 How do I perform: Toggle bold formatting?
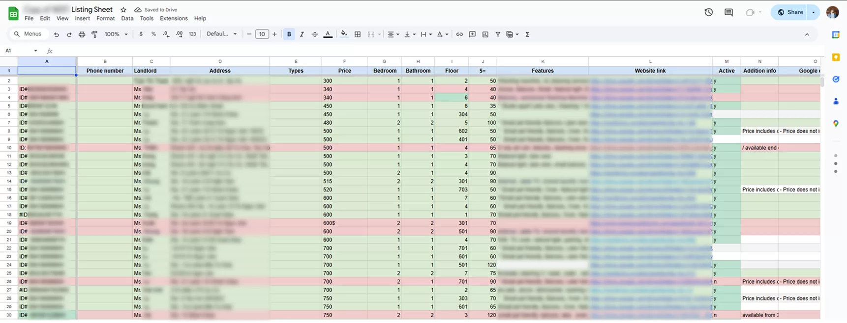click(x=289, y=34)
